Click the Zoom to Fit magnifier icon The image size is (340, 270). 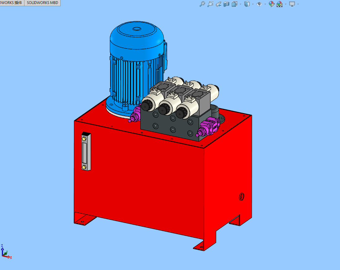point(202,4)
